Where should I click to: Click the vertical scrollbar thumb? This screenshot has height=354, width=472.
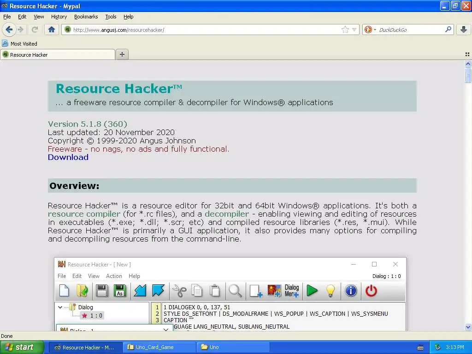click(468, 75)
